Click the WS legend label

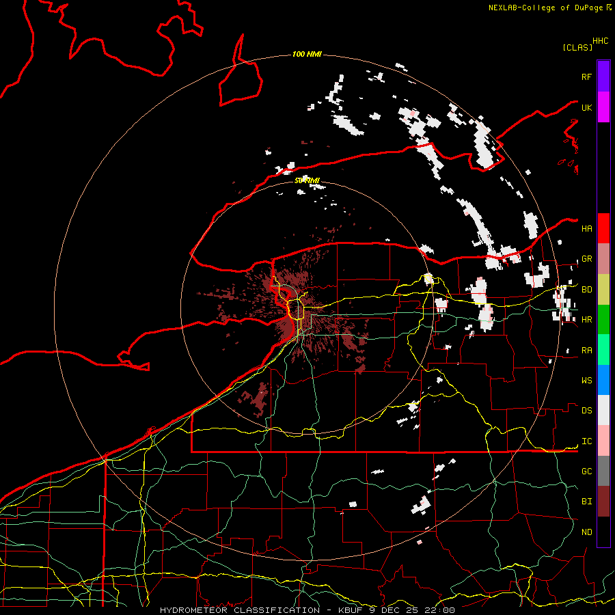586,381
